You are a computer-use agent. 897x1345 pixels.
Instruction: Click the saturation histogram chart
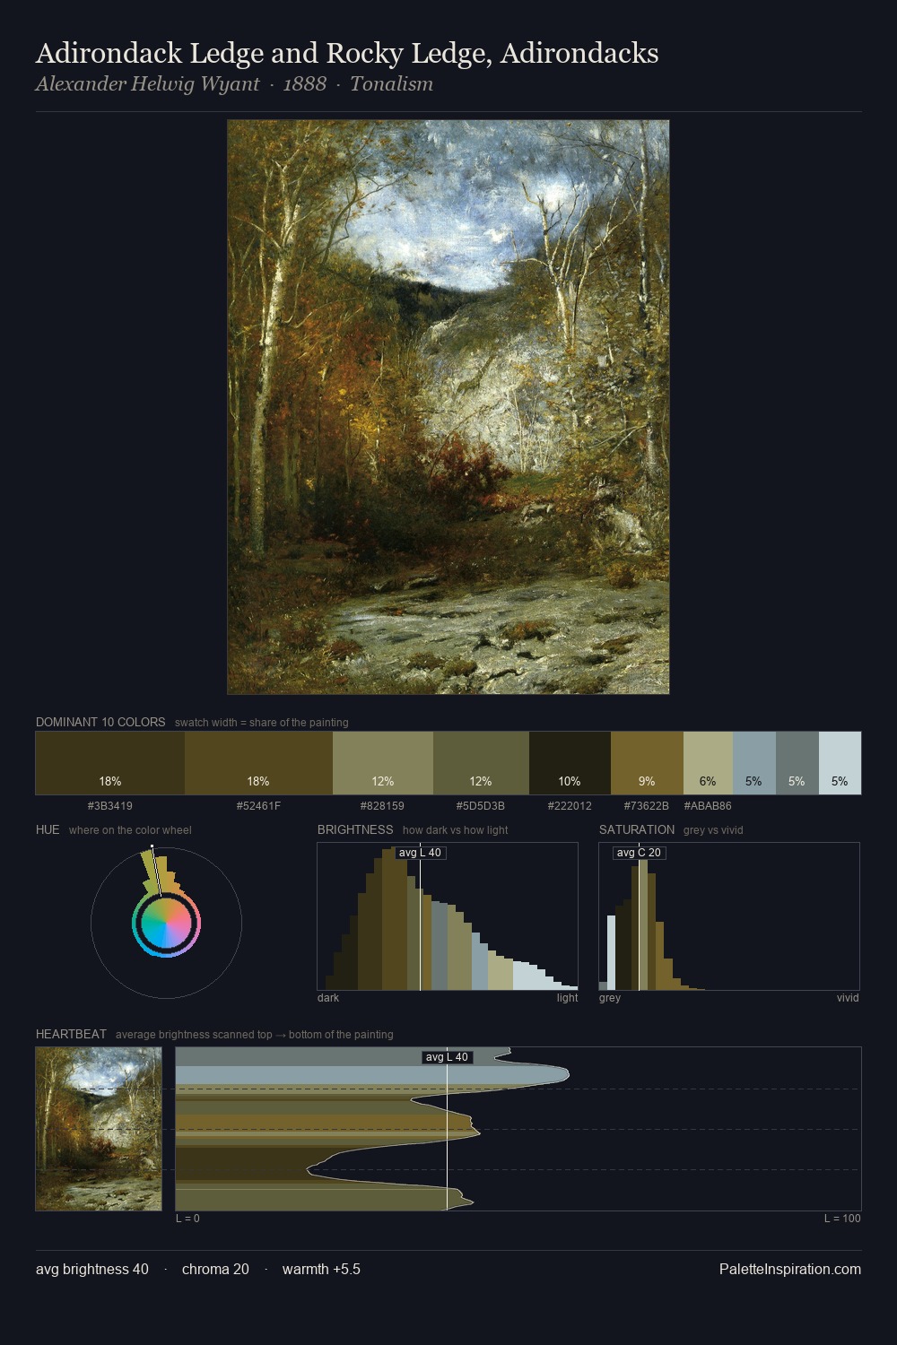tap(729, 916)
